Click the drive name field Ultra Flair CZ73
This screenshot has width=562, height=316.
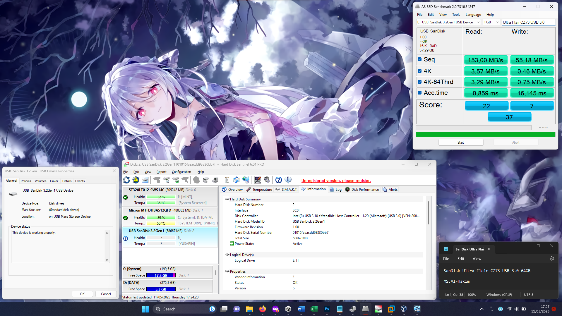coord(529,22)
